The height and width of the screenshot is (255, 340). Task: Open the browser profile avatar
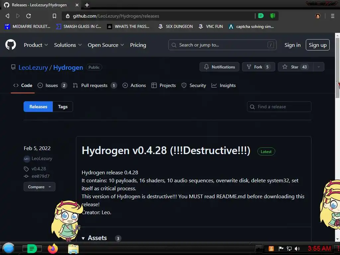[x=318, y=16]
